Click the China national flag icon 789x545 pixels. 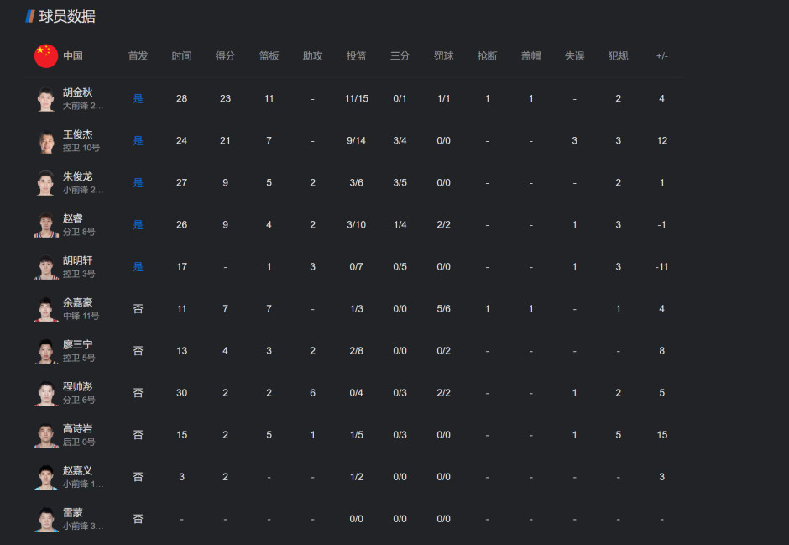pos(46,56)
